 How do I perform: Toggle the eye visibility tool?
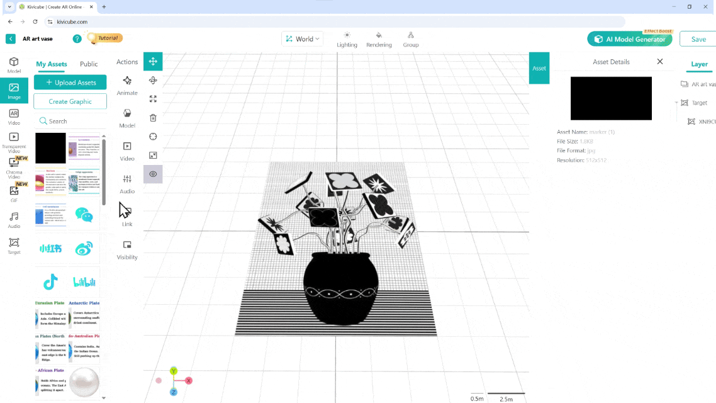click(x=153, y=174)
